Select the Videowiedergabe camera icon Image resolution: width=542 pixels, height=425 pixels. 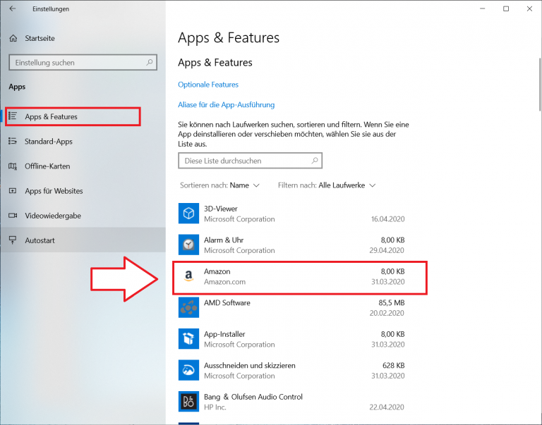click(13, 216)
